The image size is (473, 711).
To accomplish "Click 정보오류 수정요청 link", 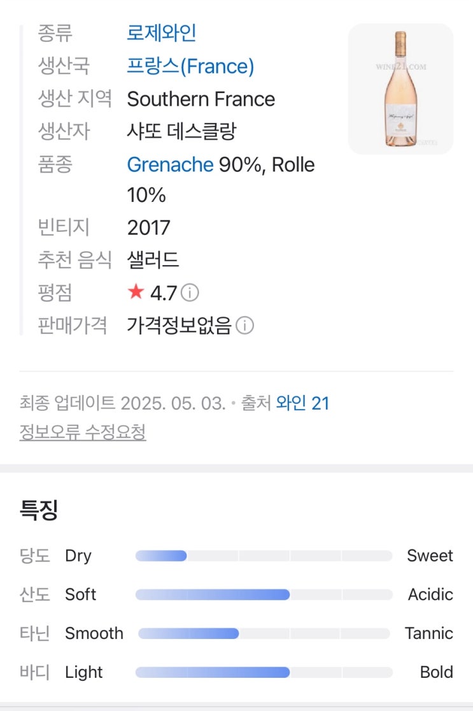I will tap(83, 433).
